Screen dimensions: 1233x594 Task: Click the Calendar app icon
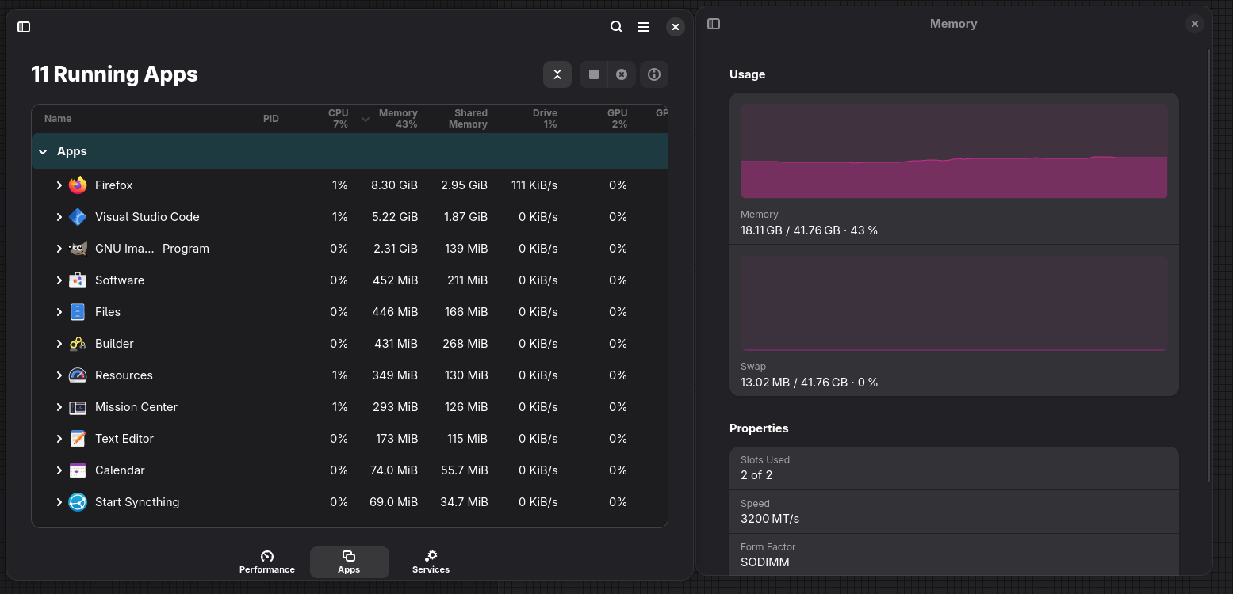coord(78,470)
